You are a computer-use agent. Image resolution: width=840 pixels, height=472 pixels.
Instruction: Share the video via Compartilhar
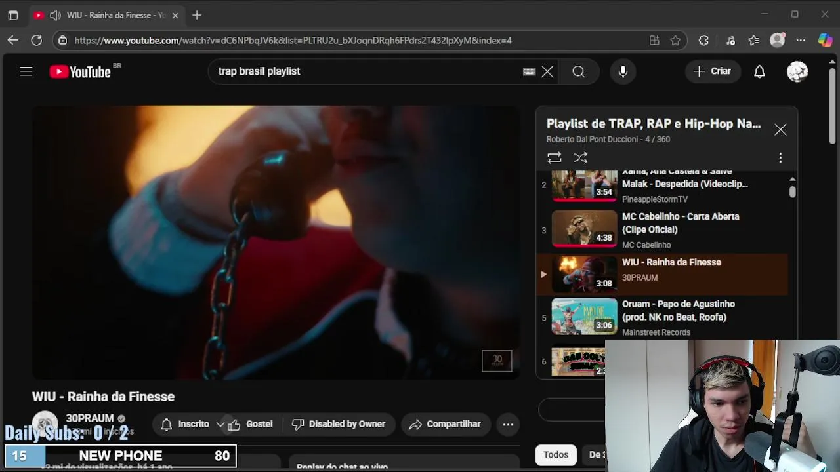coord(446,424)
